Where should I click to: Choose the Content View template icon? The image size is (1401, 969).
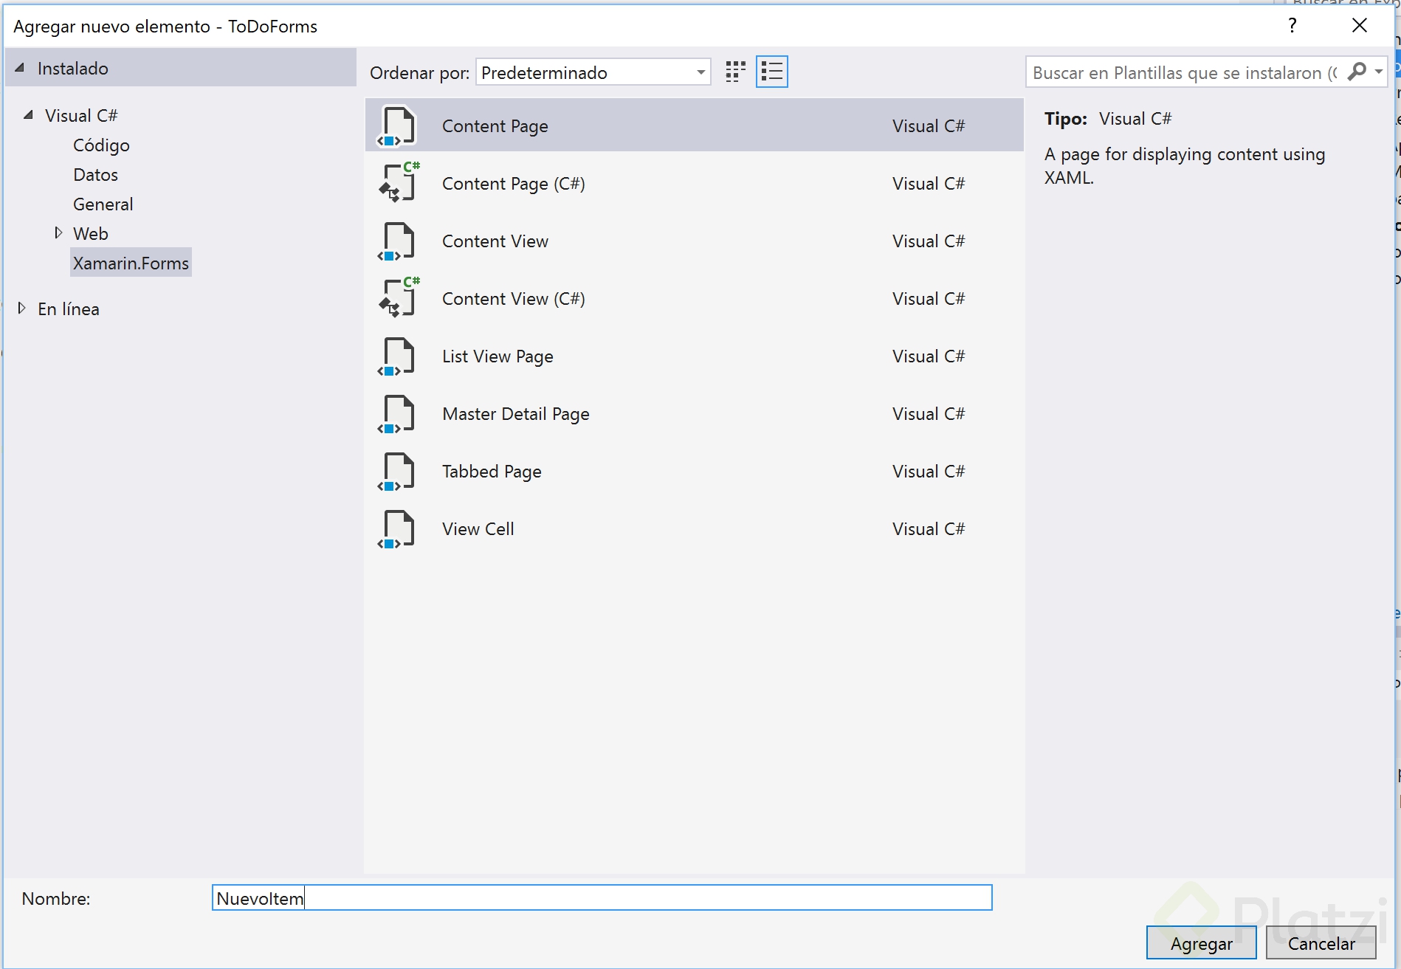click(398, 241)
